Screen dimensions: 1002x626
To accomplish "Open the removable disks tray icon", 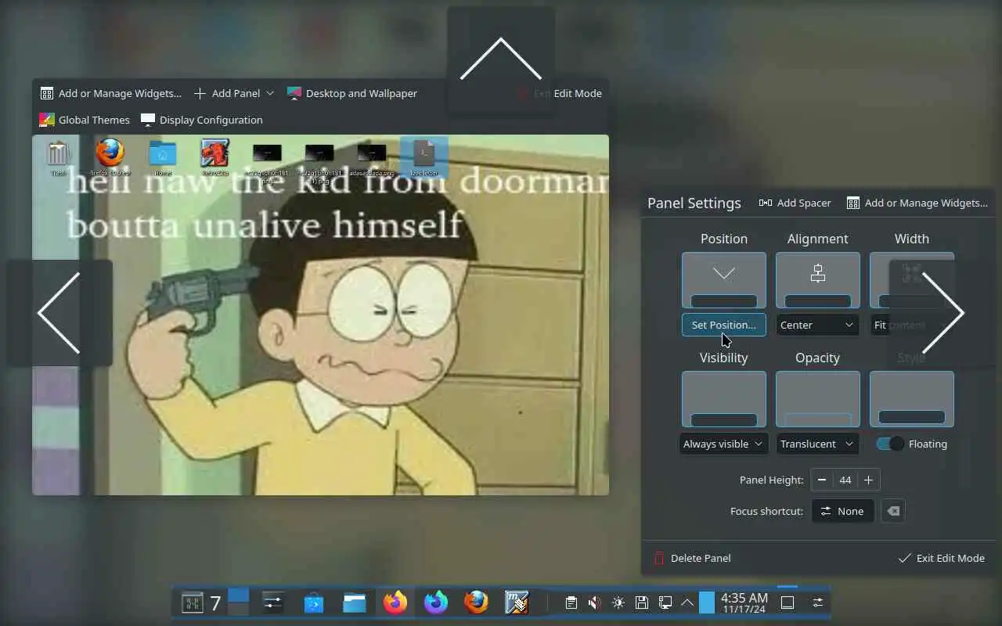I will point(642,603).
